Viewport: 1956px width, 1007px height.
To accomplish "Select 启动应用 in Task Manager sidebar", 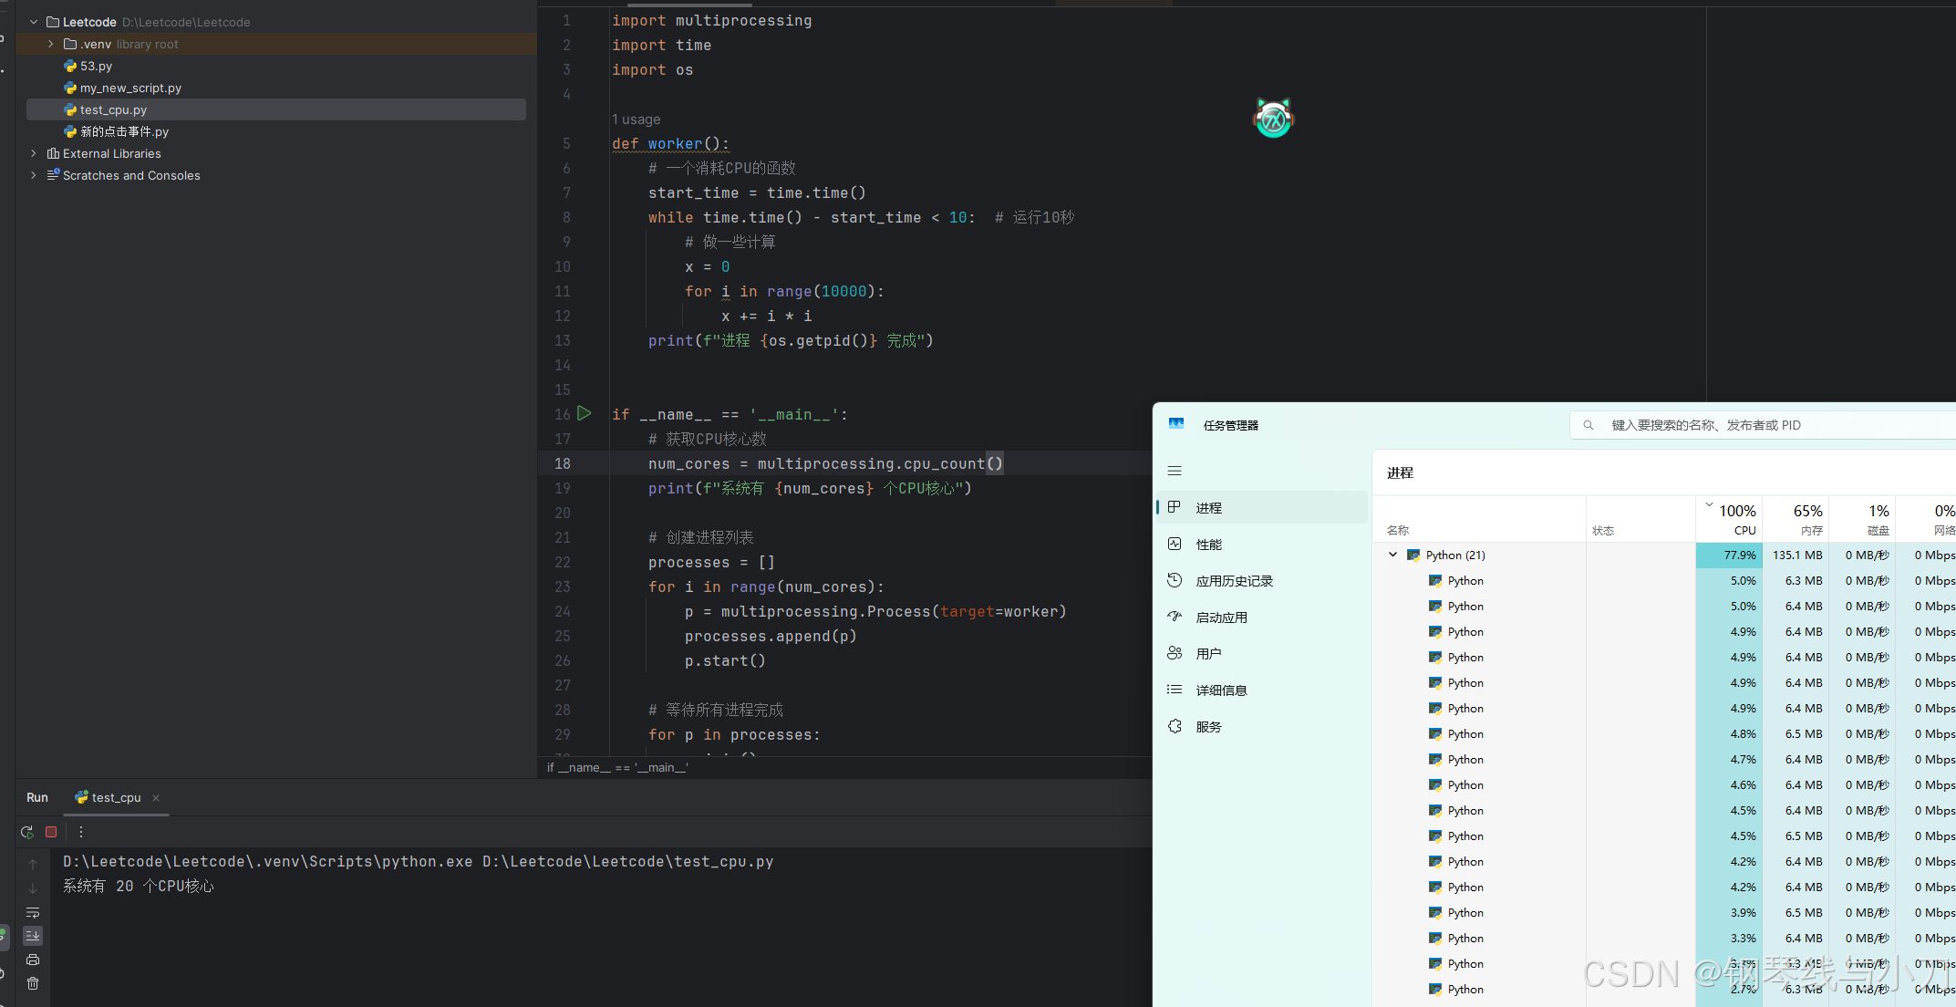I will coord(1262,618).
